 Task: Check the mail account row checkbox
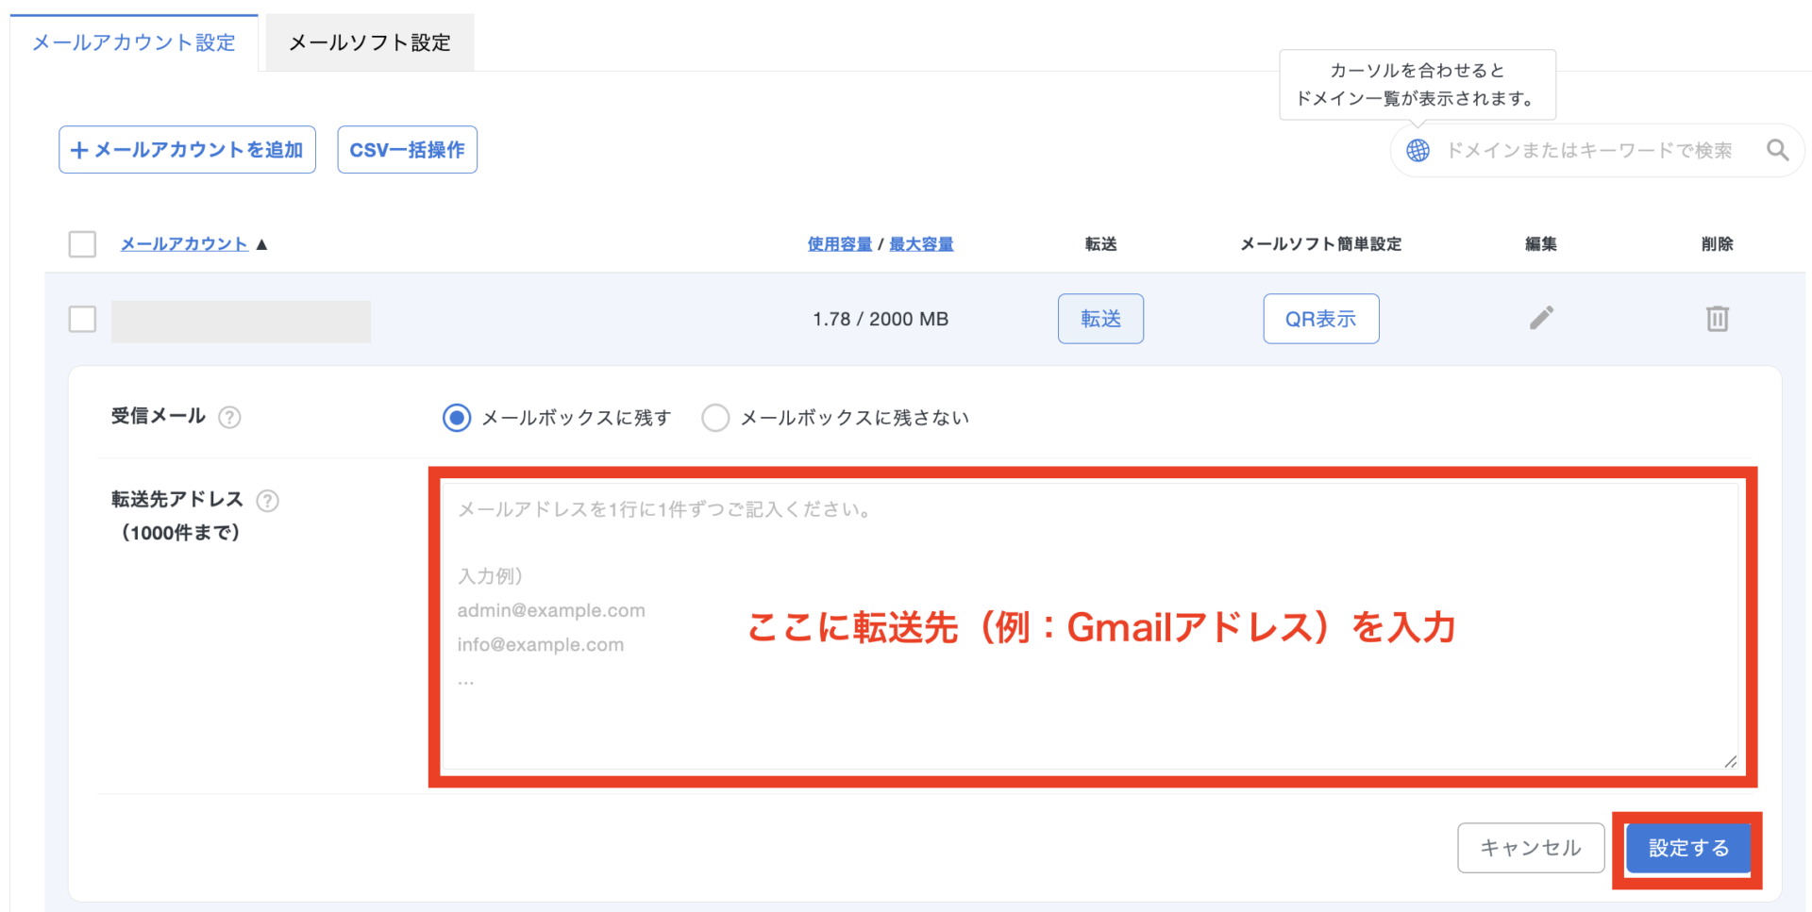tap(83, 320)
